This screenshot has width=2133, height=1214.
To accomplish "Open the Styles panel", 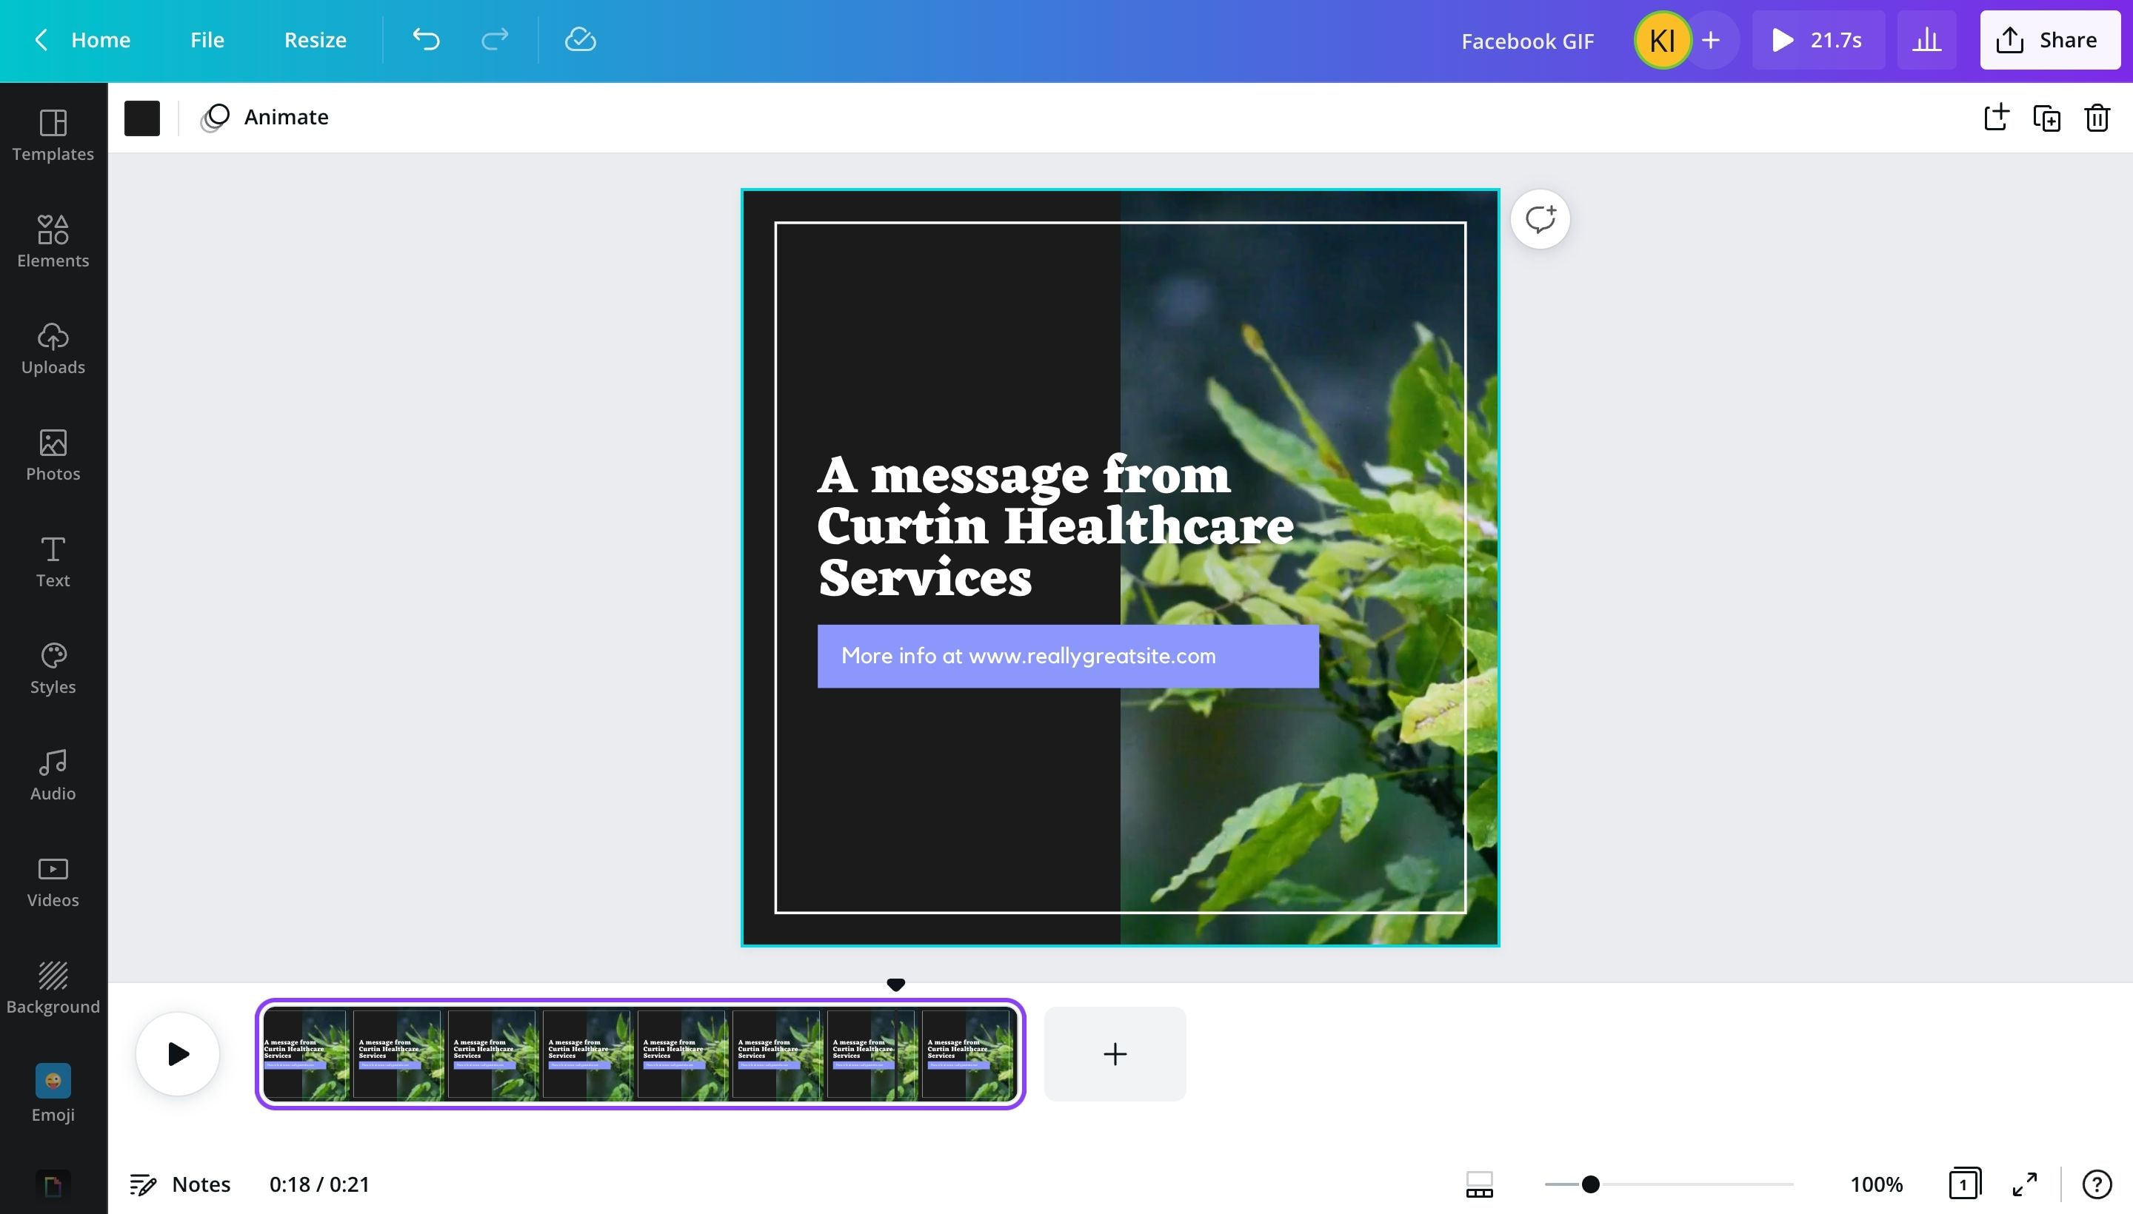I will (x=53, y=668).
